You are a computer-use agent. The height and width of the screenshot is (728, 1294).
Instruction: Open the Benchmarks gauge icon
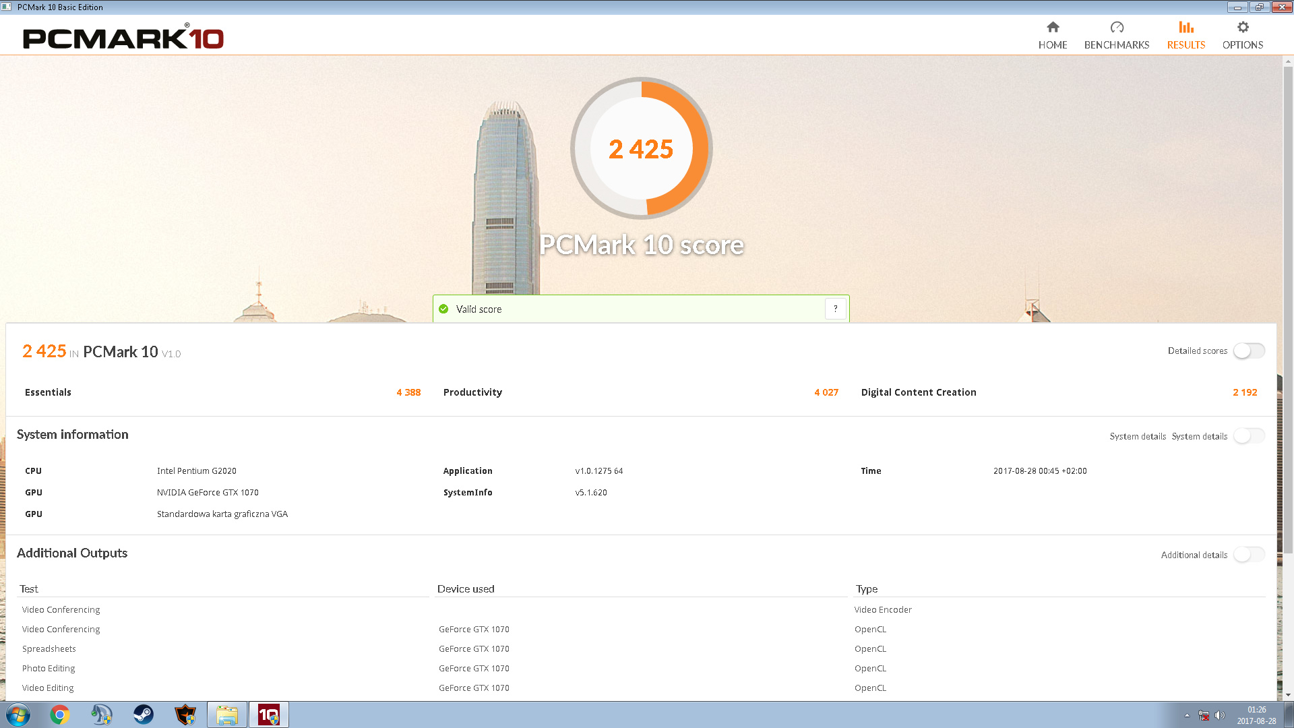pos(1117,27)
